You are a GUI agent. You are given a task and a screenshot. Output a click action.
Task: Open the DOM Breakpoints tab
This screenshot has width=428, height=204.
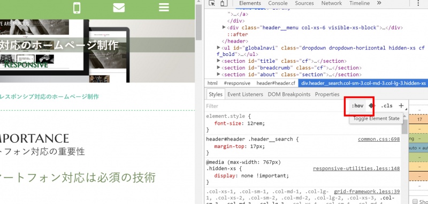[x=289, y=94]
